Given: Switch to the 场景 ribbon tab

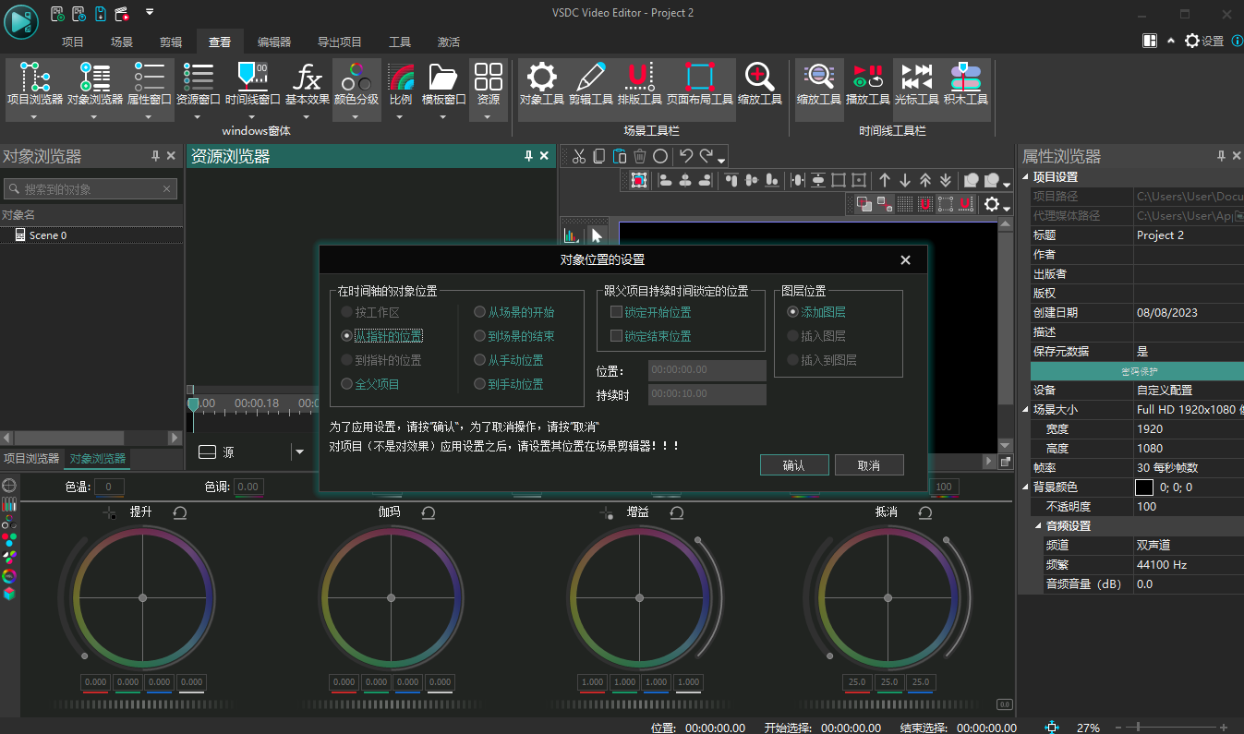Looking at the screenshot, I should click(x=122, y=42).
